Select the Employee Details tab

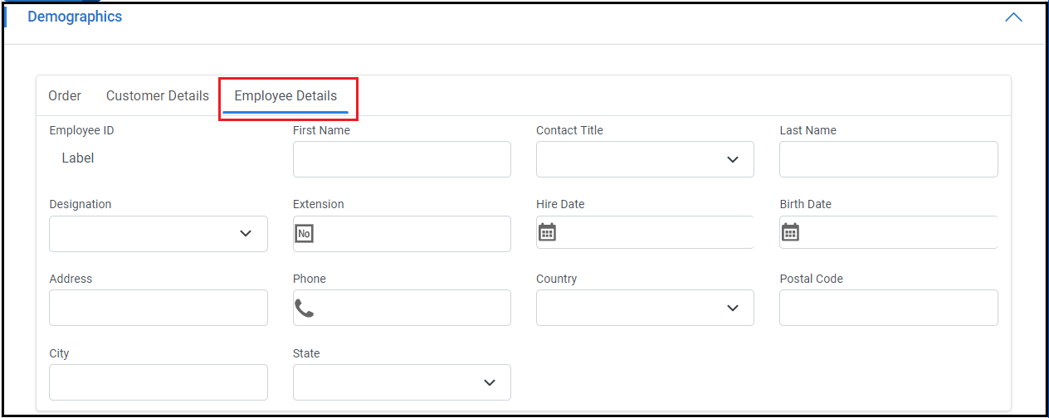coord(285,96)
